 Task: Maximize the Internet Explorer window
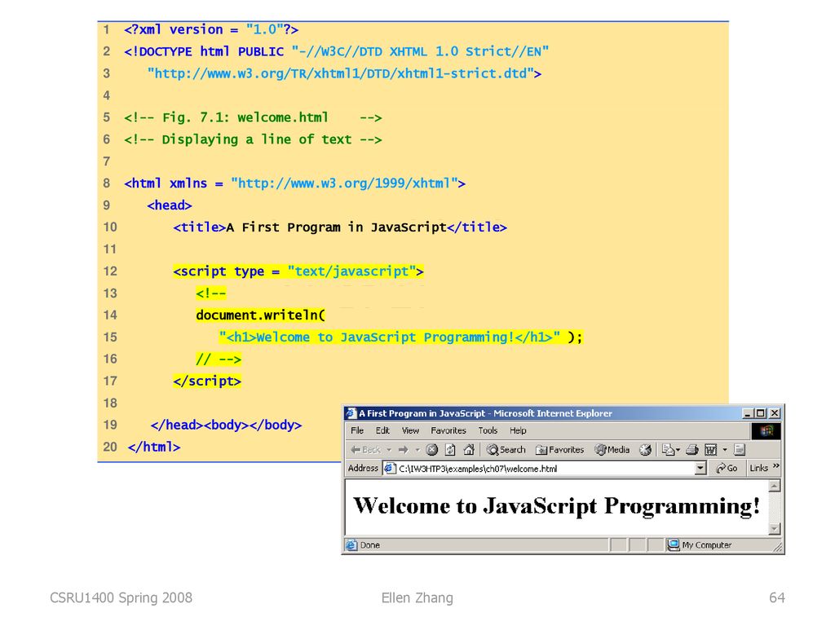[x=761, y=413]
